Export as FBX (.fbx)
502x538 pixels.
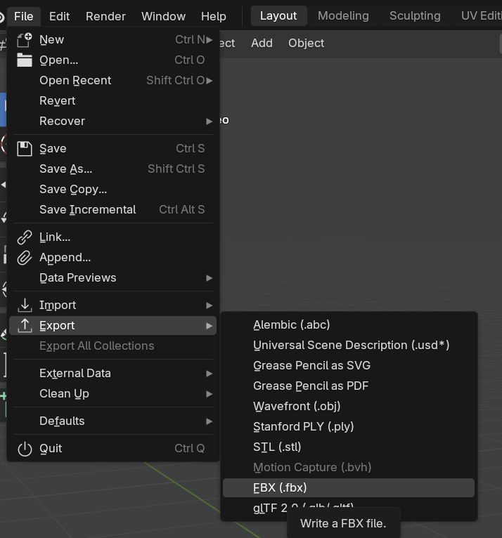(x=349, y=487)
